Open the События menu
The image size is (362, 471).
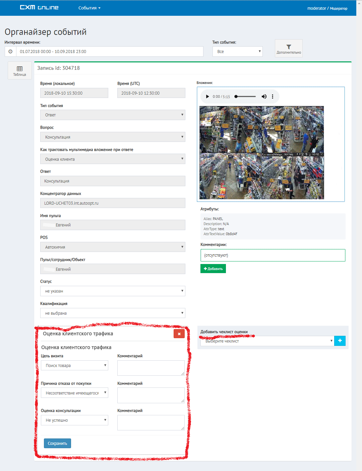tap(89, 8)
